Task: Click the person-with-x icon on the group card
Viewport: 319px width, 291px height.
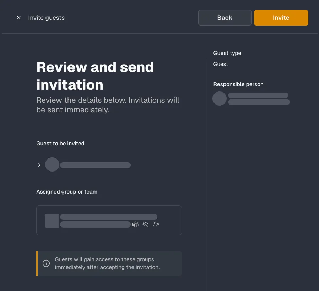Action: coord(156,224)
